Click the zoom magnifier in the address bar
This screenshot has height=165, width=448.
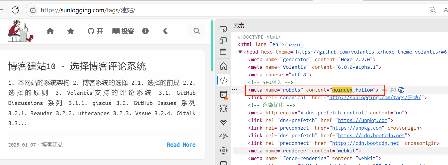click(x=432, y=10)
